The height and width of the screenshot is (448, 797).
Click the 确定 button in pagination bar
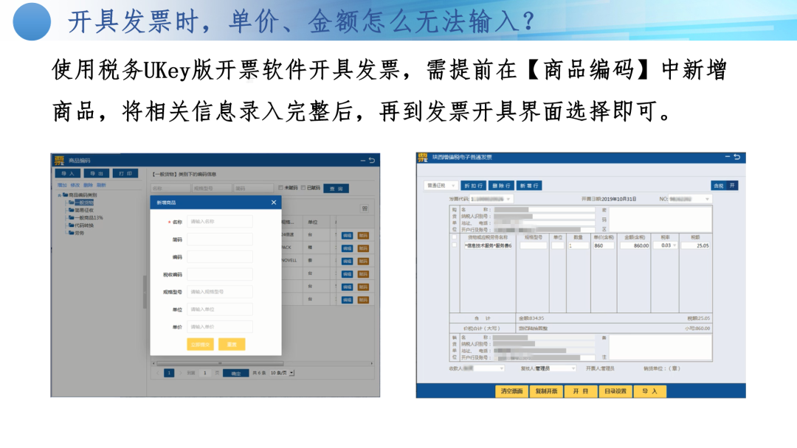coord(236,373)
